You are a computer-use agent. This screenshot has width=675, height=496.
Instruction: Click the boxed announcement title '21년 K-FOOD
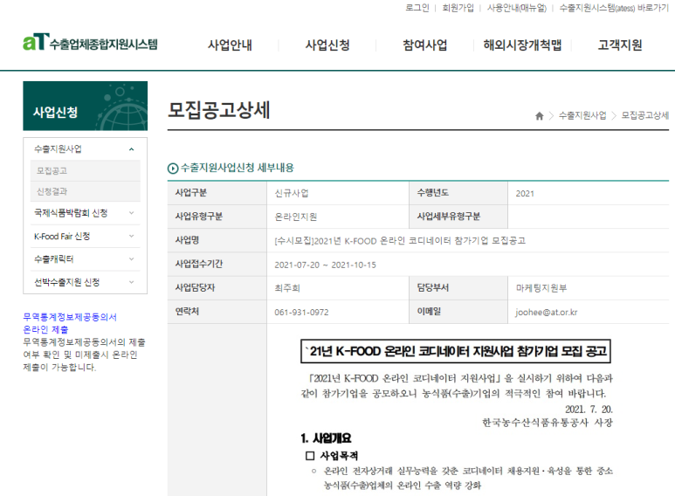[456, 351]
